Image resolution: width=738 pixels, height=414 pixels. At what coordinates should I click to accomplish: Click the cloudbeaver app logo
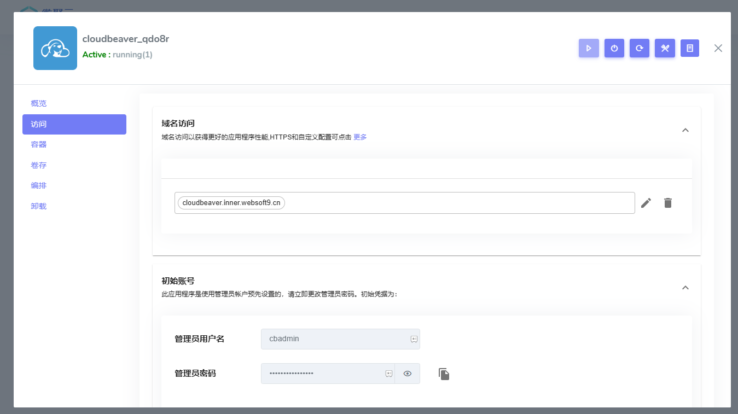55,48
